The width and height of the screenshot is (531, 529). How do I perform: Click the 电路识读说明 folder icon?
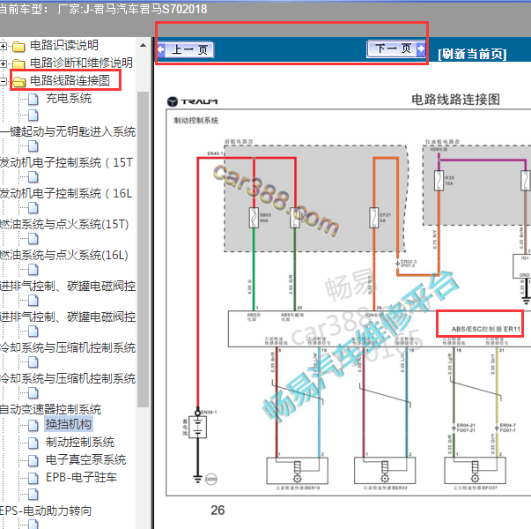(x=18, y=46)
